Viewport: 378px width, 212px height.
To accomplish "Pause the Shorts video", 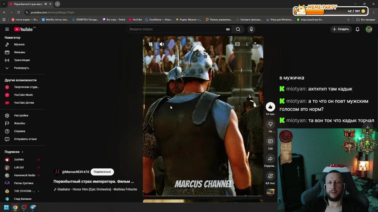I will (x=151, y=44).
